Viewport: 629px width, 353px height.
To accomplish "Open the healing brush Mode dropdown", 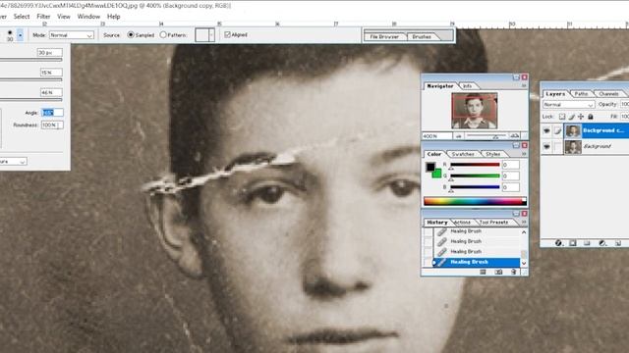I will pos(72,35).
